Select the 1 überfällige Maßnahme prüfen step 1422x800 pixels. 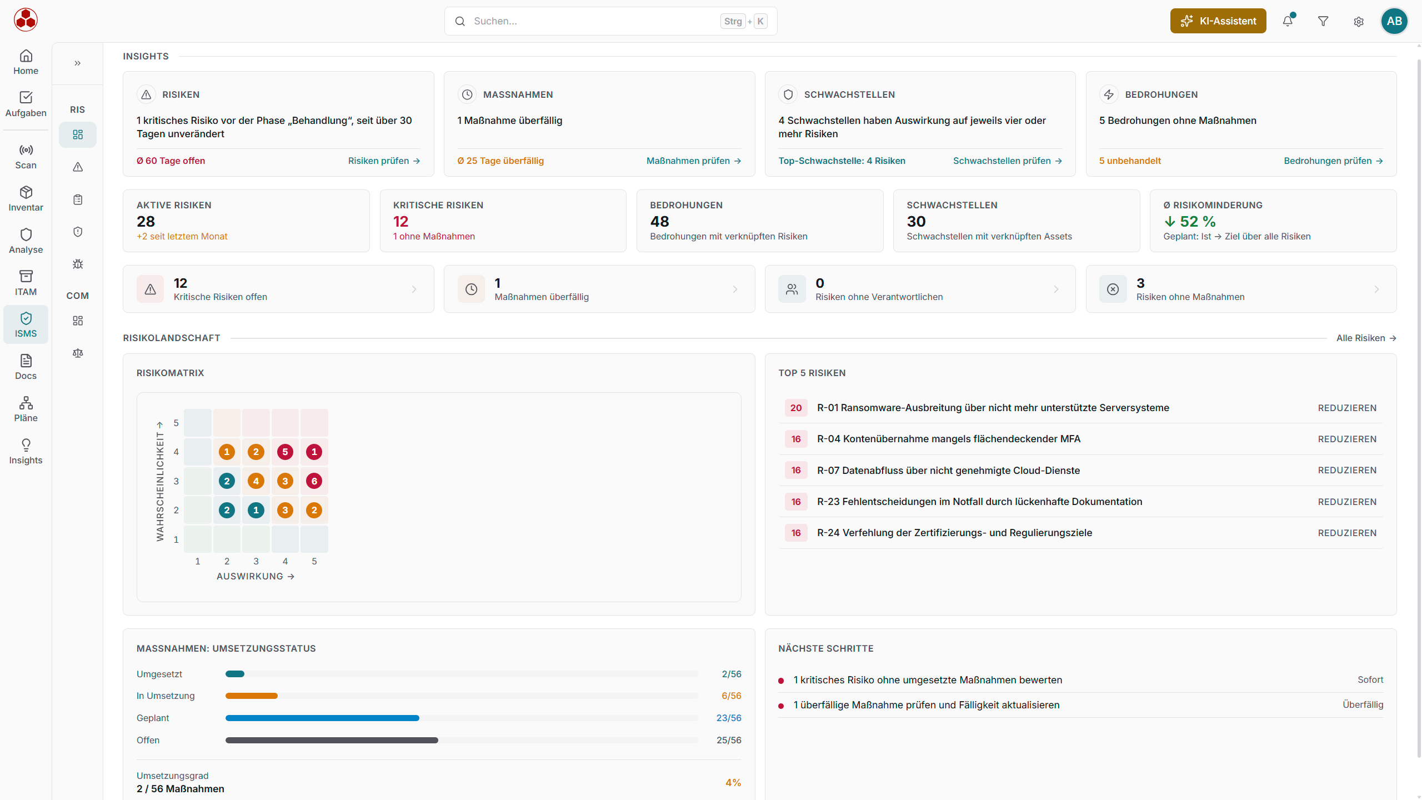pyautogui.click(x=1080, y=705)
